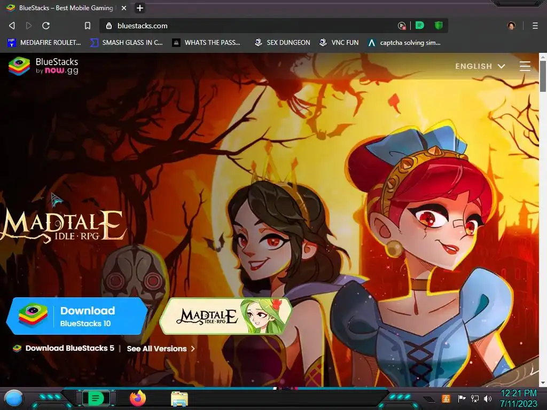Click the Madtale Idle RPG title logo
This screenshot has width=547, height=410.
pyautogui.click(x=63, y=226)
